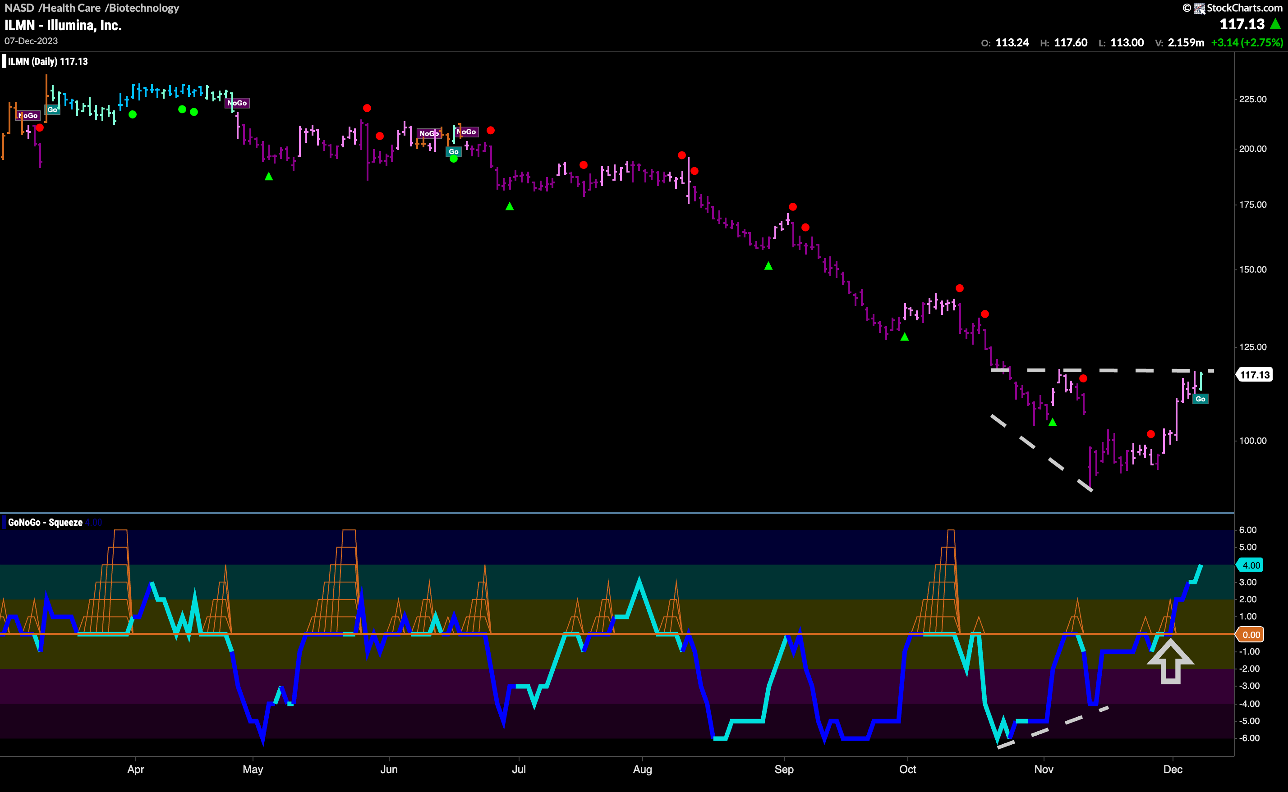Click the 225.00 price axis label
This screenshot has height=792, width=1288.
point(1252,99)
